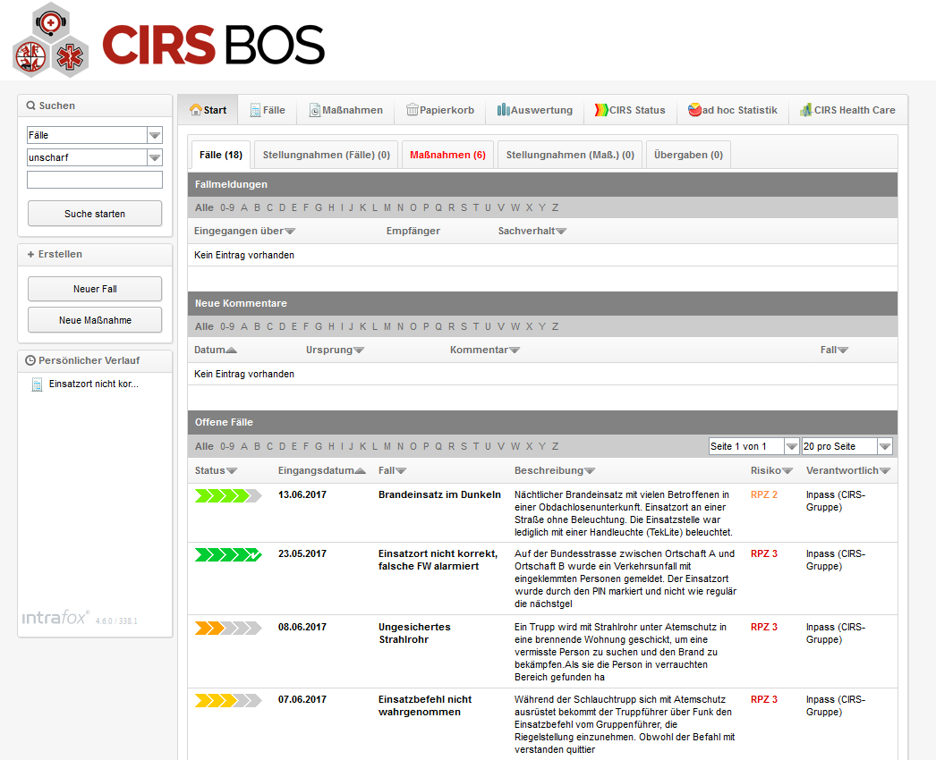This screenshot has width=936, height=760.
Task: Filter Neue Kommentare by 0-9
Action: [x=226, y=327]
